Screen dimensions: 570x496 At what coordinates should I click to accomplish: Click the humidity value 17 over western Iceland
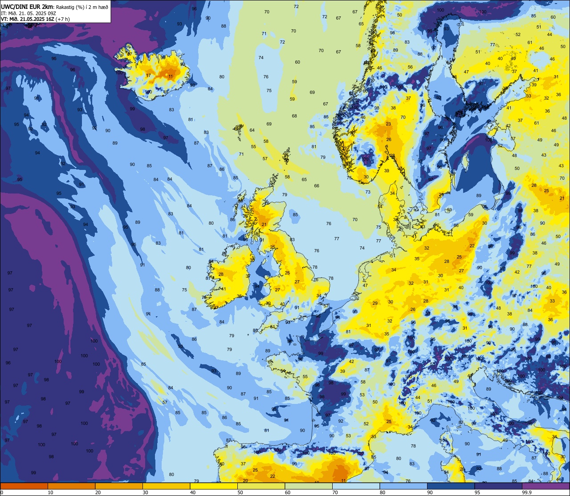coord(148,76)
